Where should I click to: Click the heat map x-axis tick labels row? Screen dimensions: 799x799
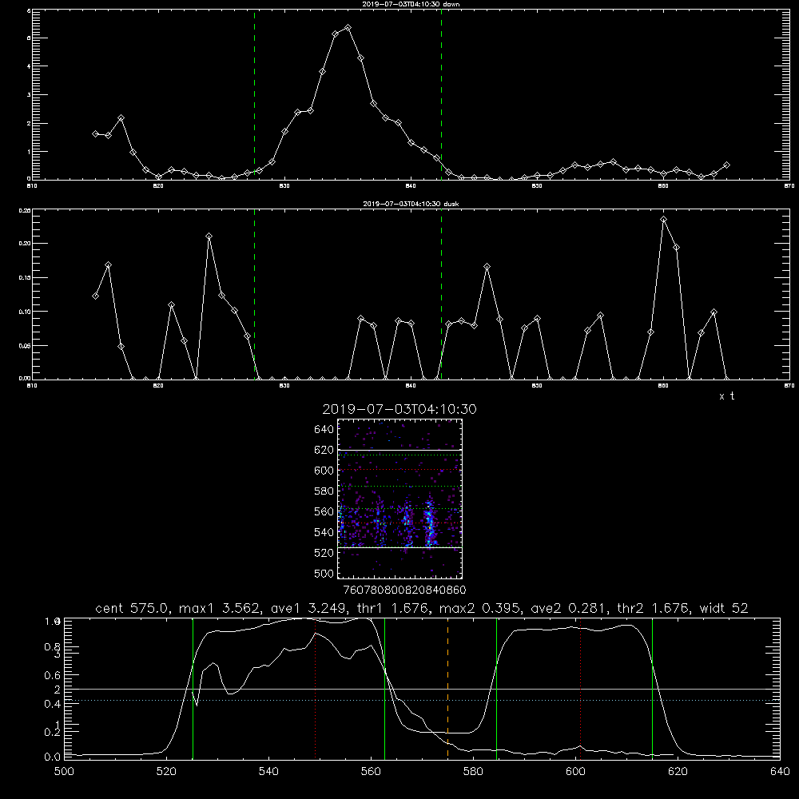pos(404,590)
